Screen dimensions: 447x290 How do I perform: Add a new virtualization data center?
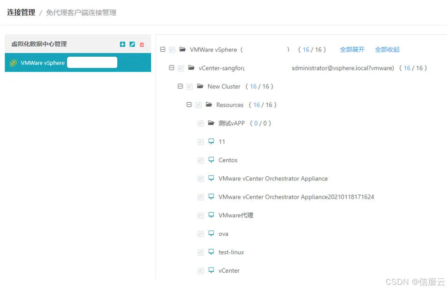click(122, 44)
